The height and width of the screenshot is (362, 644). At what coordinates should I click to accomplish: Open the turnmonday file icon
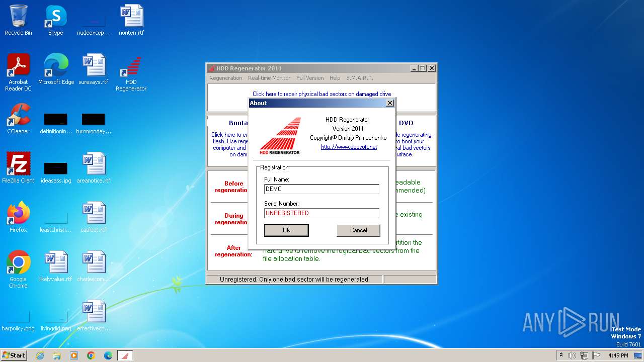[94, 123]
